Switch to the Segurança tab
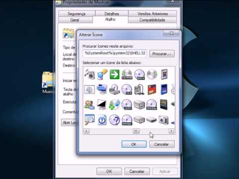The width and height of the screenshot is (239, 179). coord(77,14)
